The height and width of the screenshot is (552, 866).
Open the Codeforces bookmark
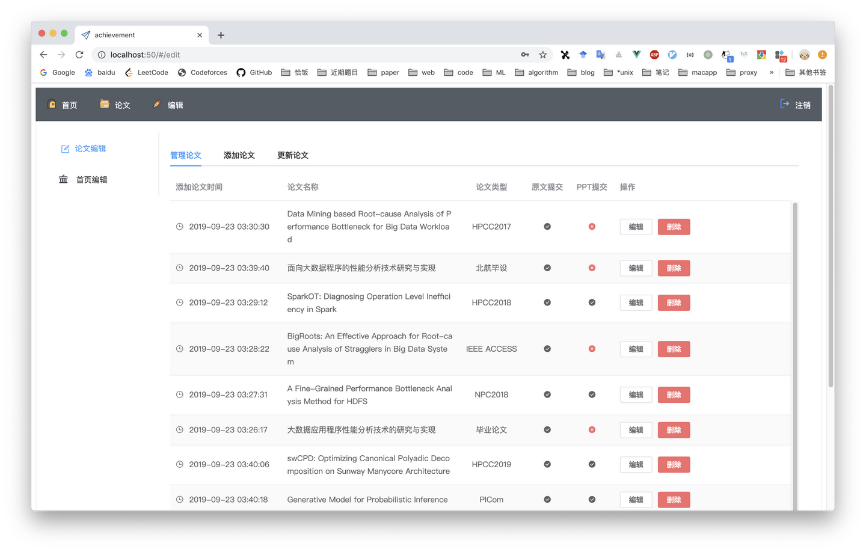(202, 73)
